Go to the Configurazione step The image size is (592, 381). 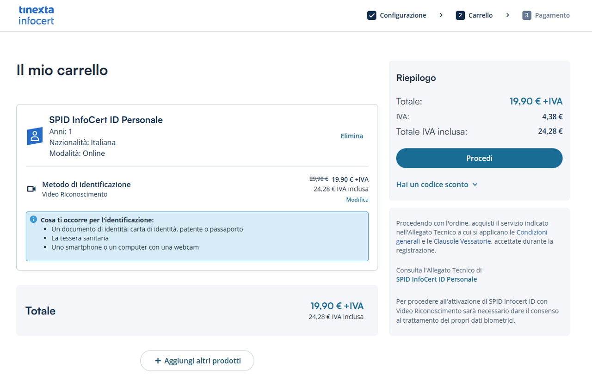403,15
